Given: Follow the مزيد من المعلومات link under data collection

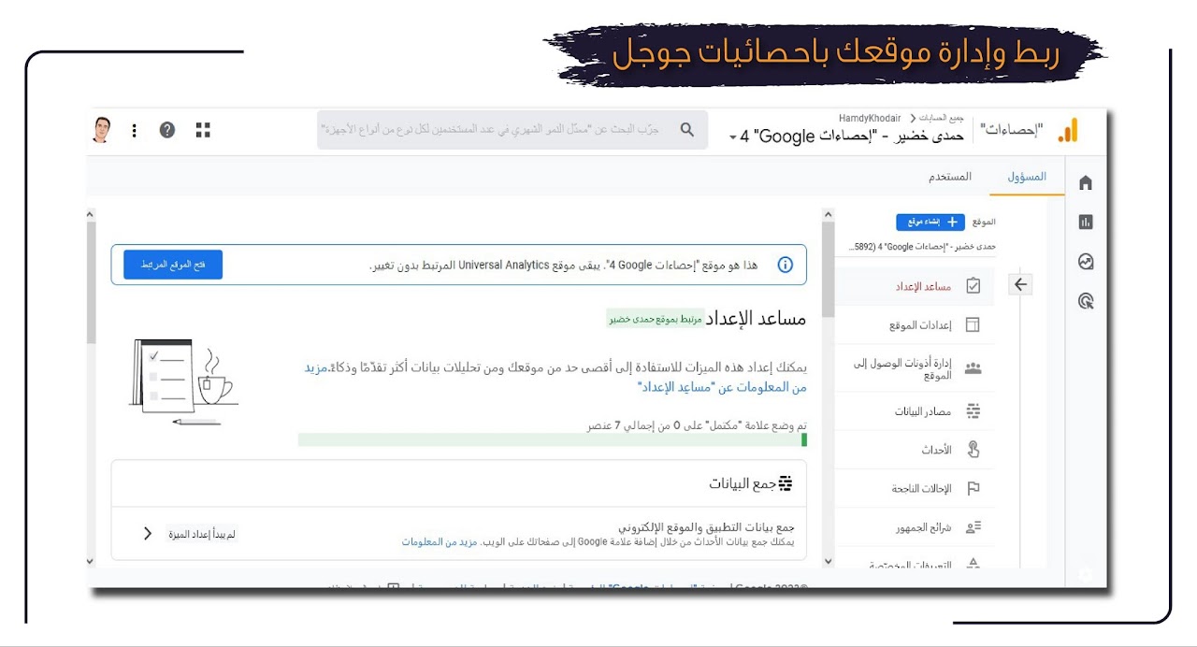Looking at the screenshot, I should (x=440, y=541).
